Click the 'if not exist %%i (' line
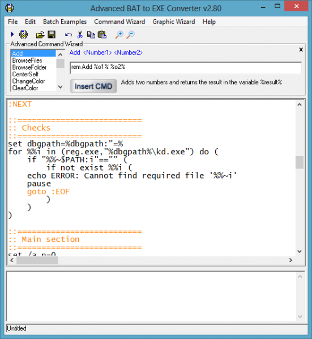Screen dimensions: 312x339 [89, 168]
